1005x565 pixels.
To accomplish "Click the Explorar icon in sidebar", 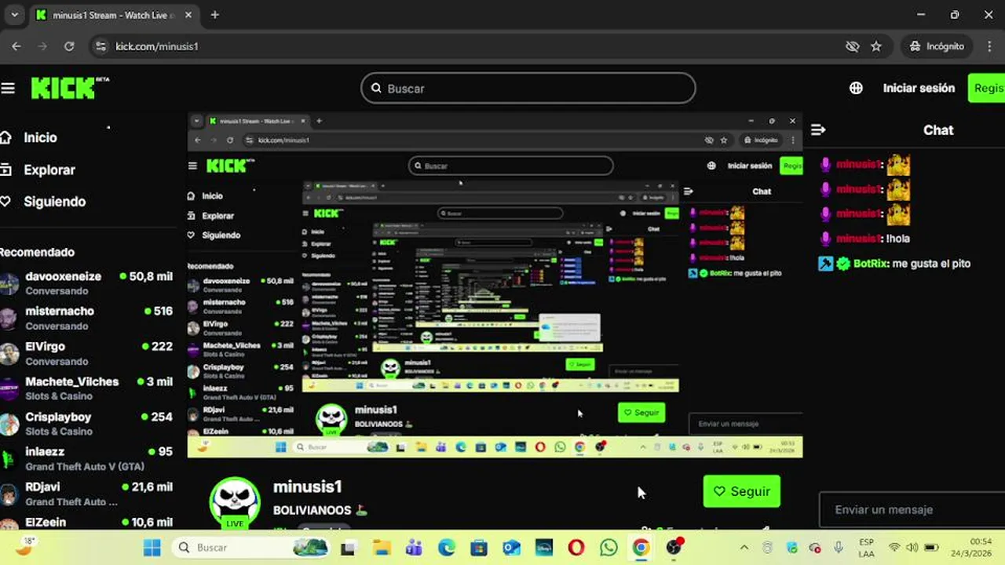I will coord(6,169).
